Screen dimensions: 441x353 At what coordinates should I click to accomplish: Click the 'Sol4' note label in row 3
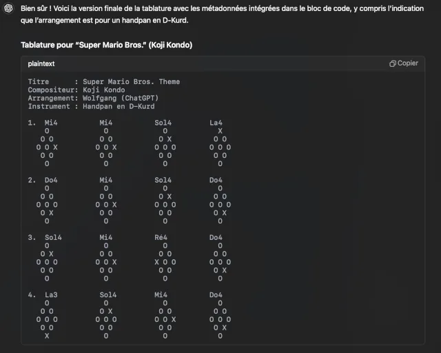tap(53, 238)
